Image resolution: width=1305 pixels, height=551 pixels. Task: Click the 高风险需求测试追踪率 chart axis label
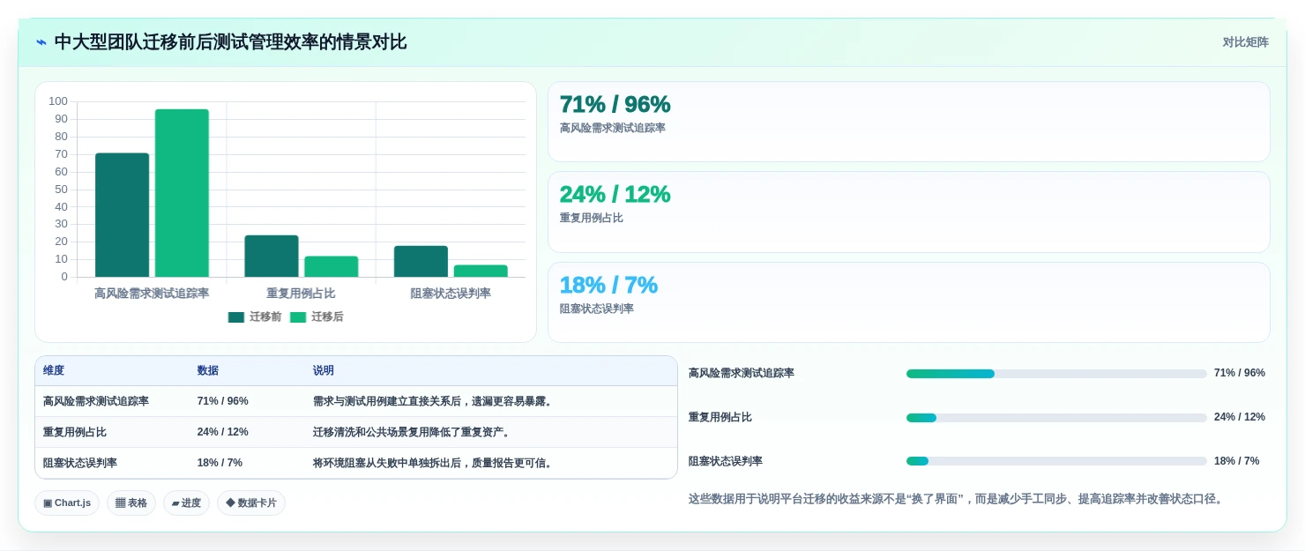click(152, 294)
